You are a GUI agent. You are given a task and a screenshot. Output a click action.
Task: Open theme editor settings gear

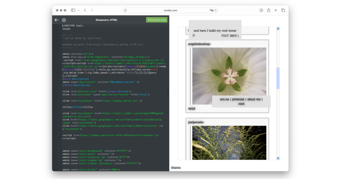(x=64, y=20)
